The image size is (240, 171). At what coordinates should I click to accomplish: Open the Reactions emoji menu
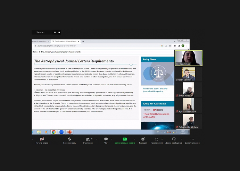coord(143,139)
